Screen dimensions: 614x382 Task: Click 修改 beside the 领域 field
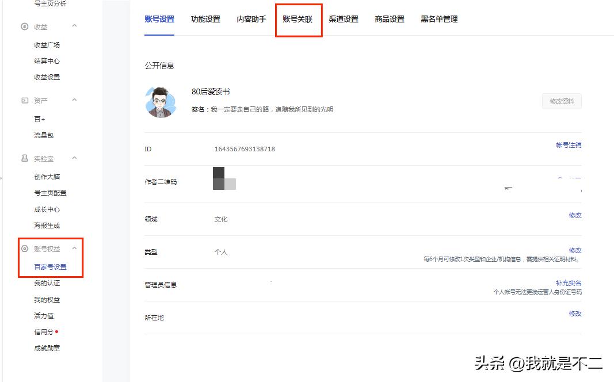[575, 215]
